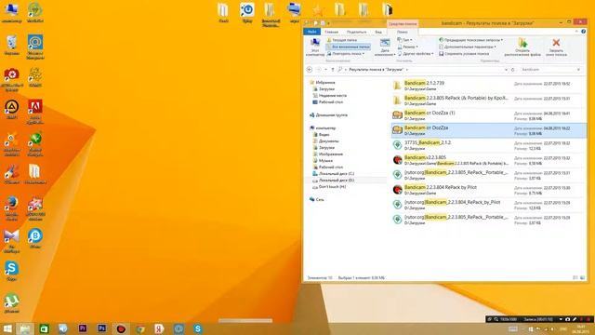
Task: Open 'Сеть' in the navigation pane
Action: click(317, 199)
